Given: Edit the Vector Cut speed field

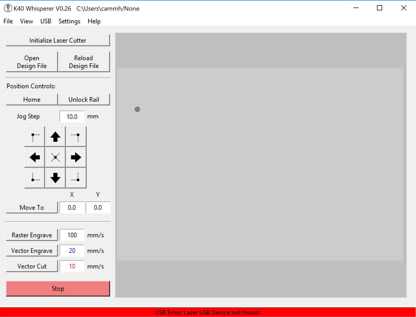Looking at the screenshot, I should [72, 266].
